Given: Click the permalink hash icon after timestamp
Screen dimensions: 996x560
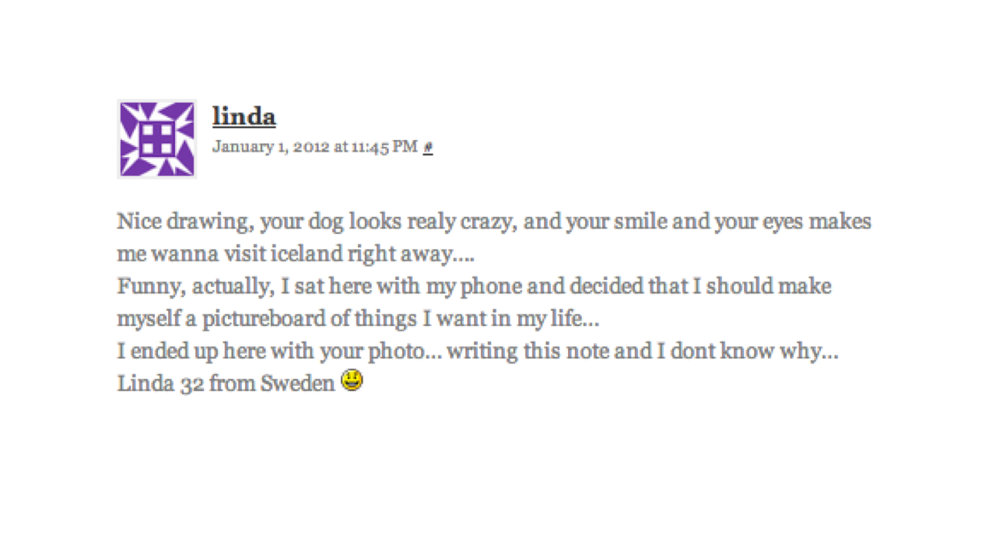Looking at the screenshot, I should click(428, 147).
